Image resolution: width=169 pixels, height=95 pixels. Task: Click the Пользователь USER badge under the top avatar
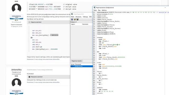(x=16, y=17)
